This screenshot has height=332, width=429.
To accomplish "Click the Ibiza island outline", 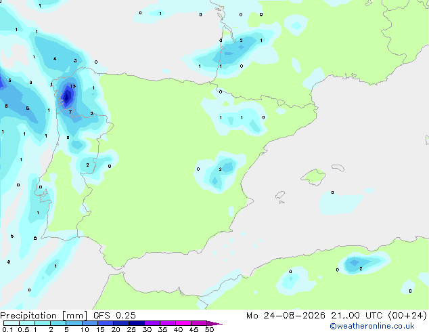I will 280,195.
